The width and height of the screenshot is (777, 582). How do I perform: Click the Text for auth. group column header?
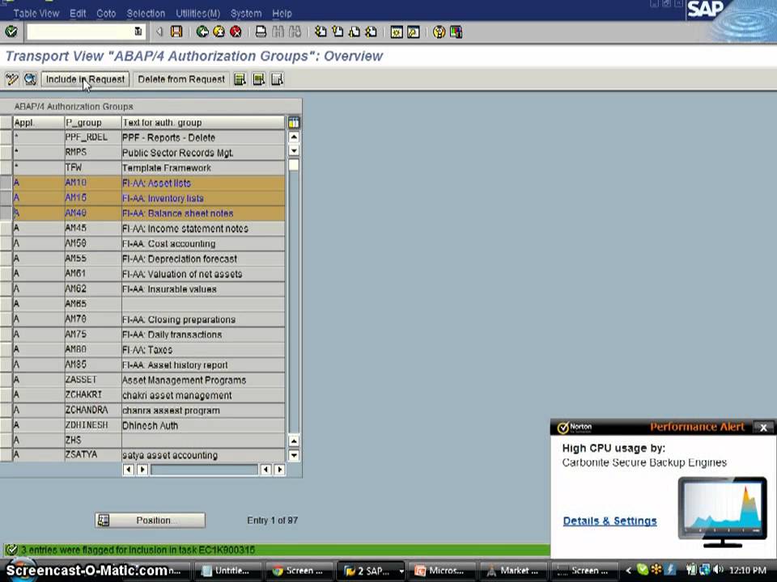pos(203,122)
